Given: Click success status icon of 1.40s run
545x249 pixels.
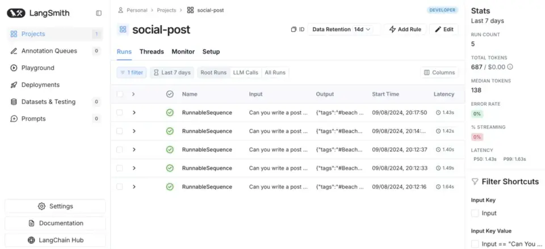Looking at the screenshot, I should [x=170, y=150].
